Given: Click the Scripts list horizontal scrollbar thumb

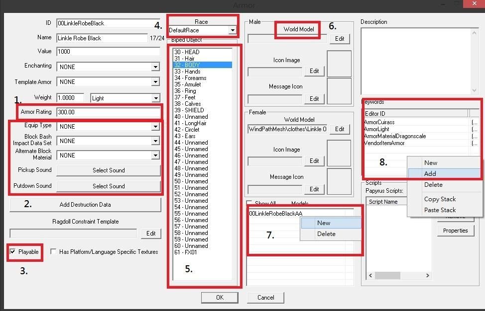Looking at the screenshot, I should point(387,275).
